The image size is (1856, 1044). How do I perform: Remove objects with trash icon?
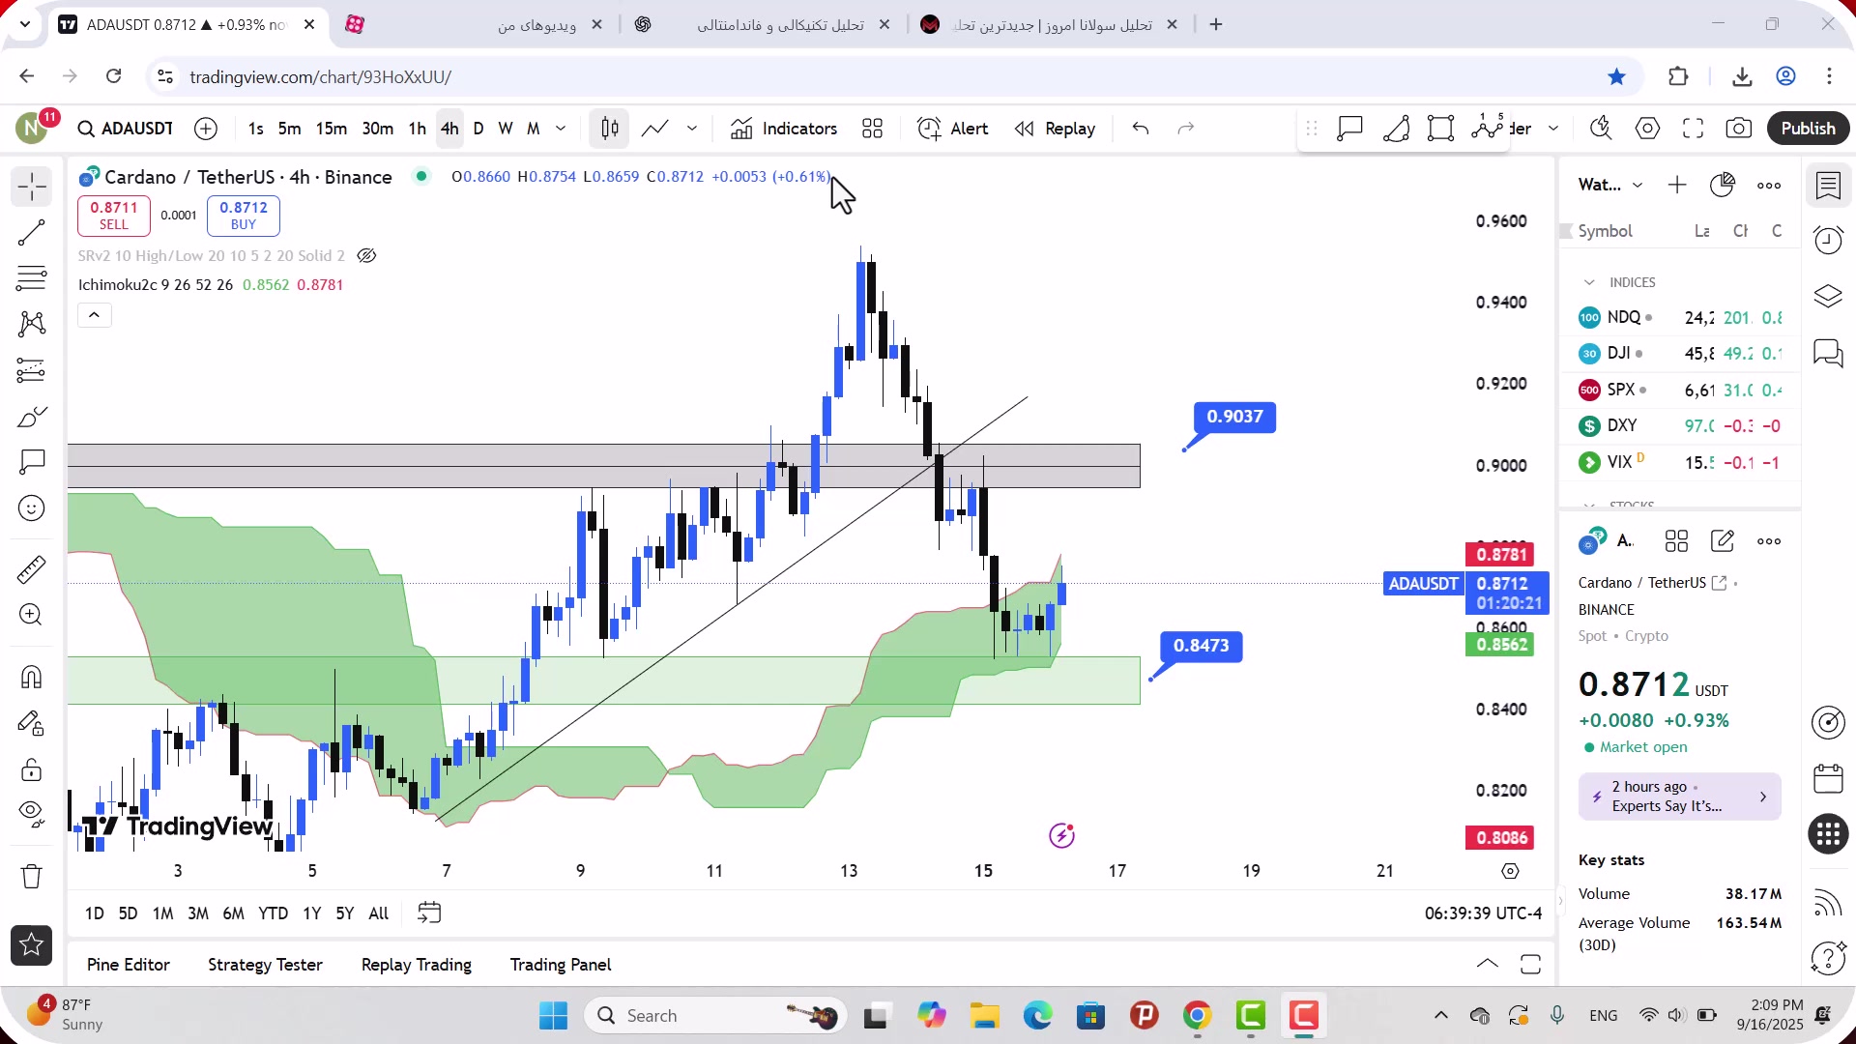[32, 876]
